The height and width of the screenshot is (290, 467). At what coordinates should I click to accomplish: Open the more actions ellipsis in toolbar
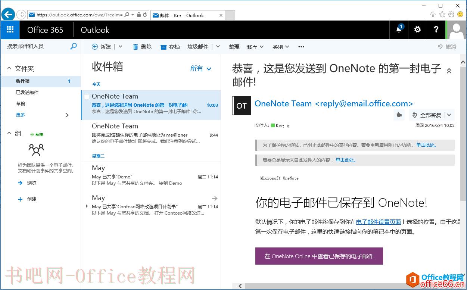[x=301, y=47]
